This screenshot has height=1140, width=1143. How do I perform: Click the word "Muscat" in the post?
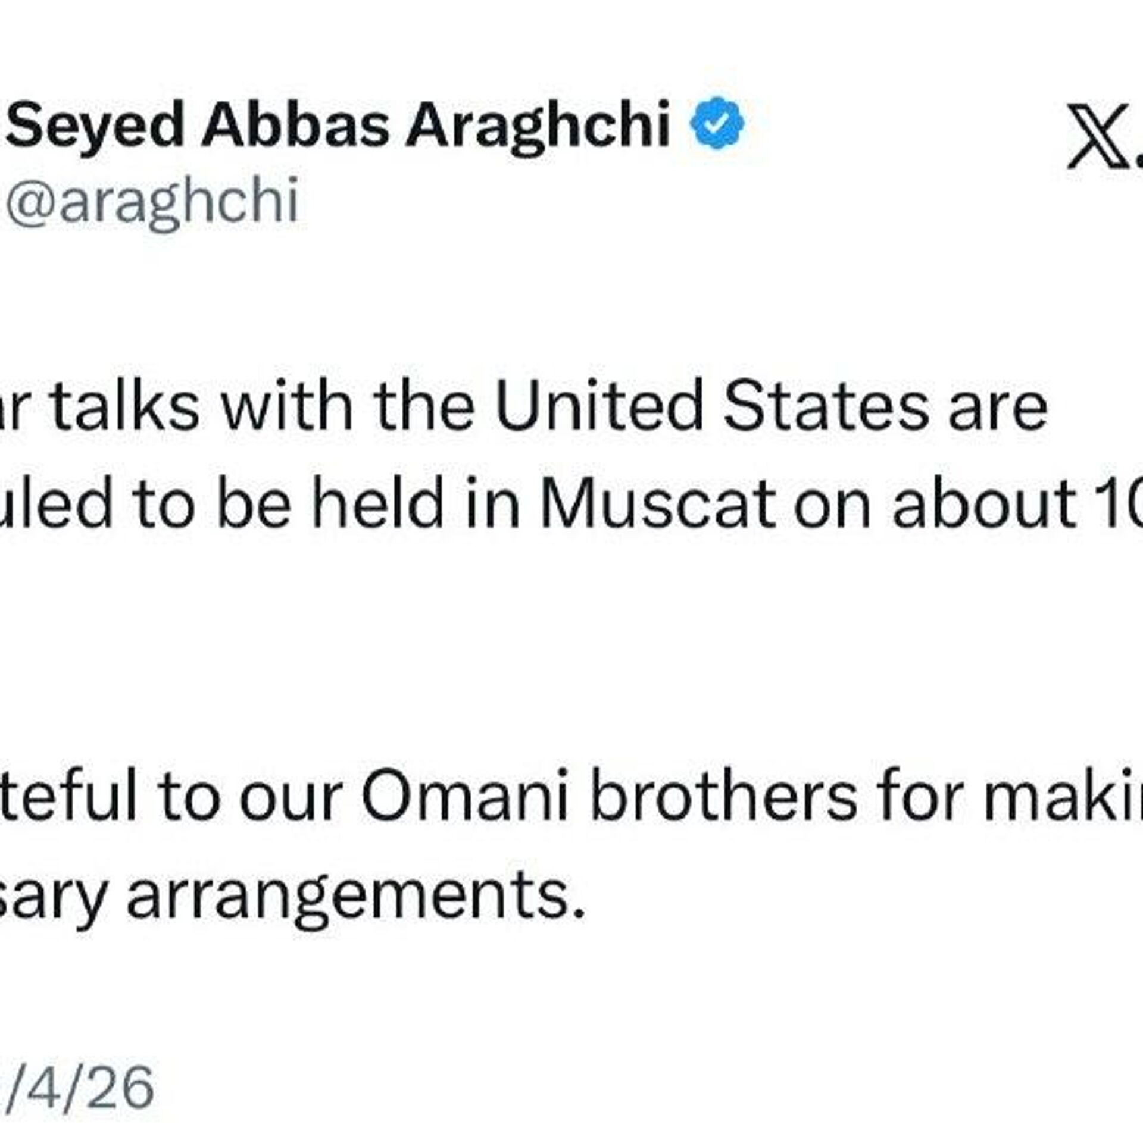coord(659,505)
